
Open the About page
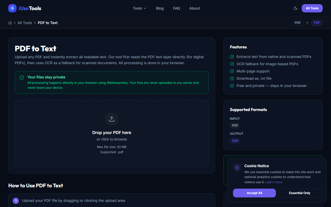[194, 8]
